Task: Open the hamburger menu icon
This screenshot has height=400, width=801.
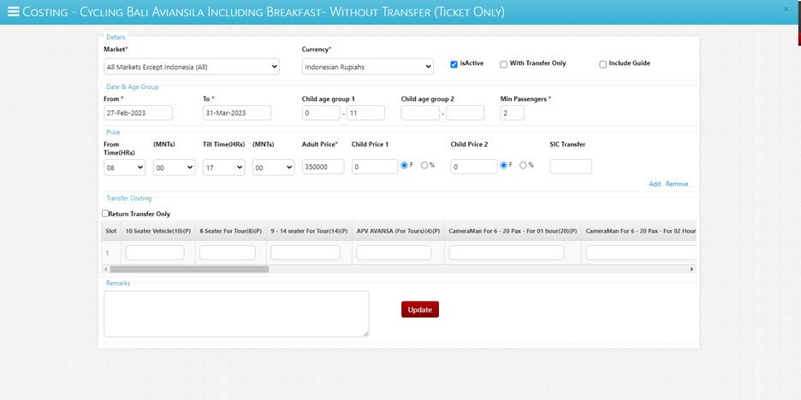Action: coord(13,12)
